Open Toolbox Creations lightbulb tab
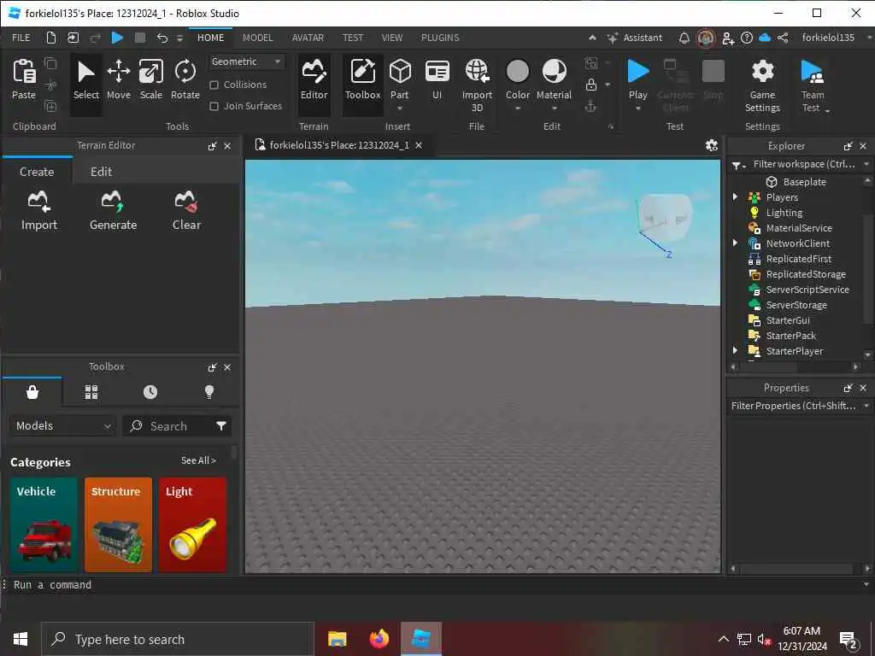 click(209, 392)
